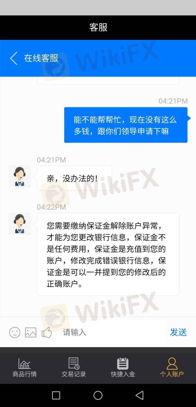
Task: Tap Android recent apps square button
Action: click(x=56, y=395)
